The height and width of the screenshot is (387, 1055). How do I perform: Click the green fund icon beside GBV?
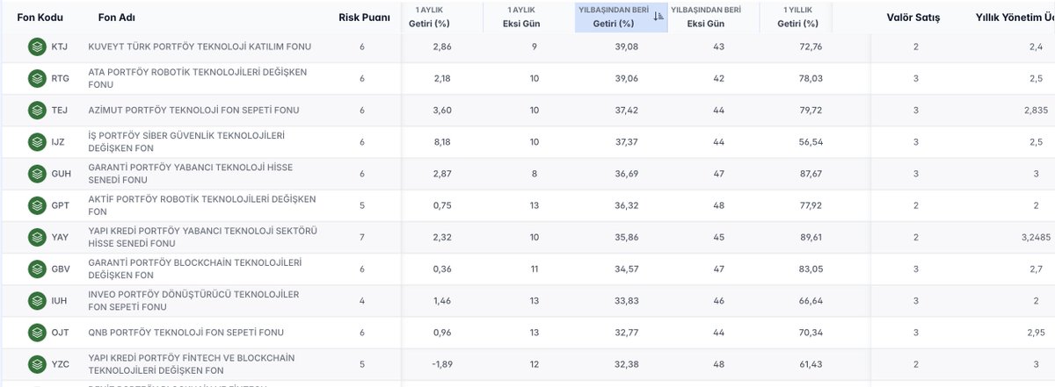(x=36, y=269)
